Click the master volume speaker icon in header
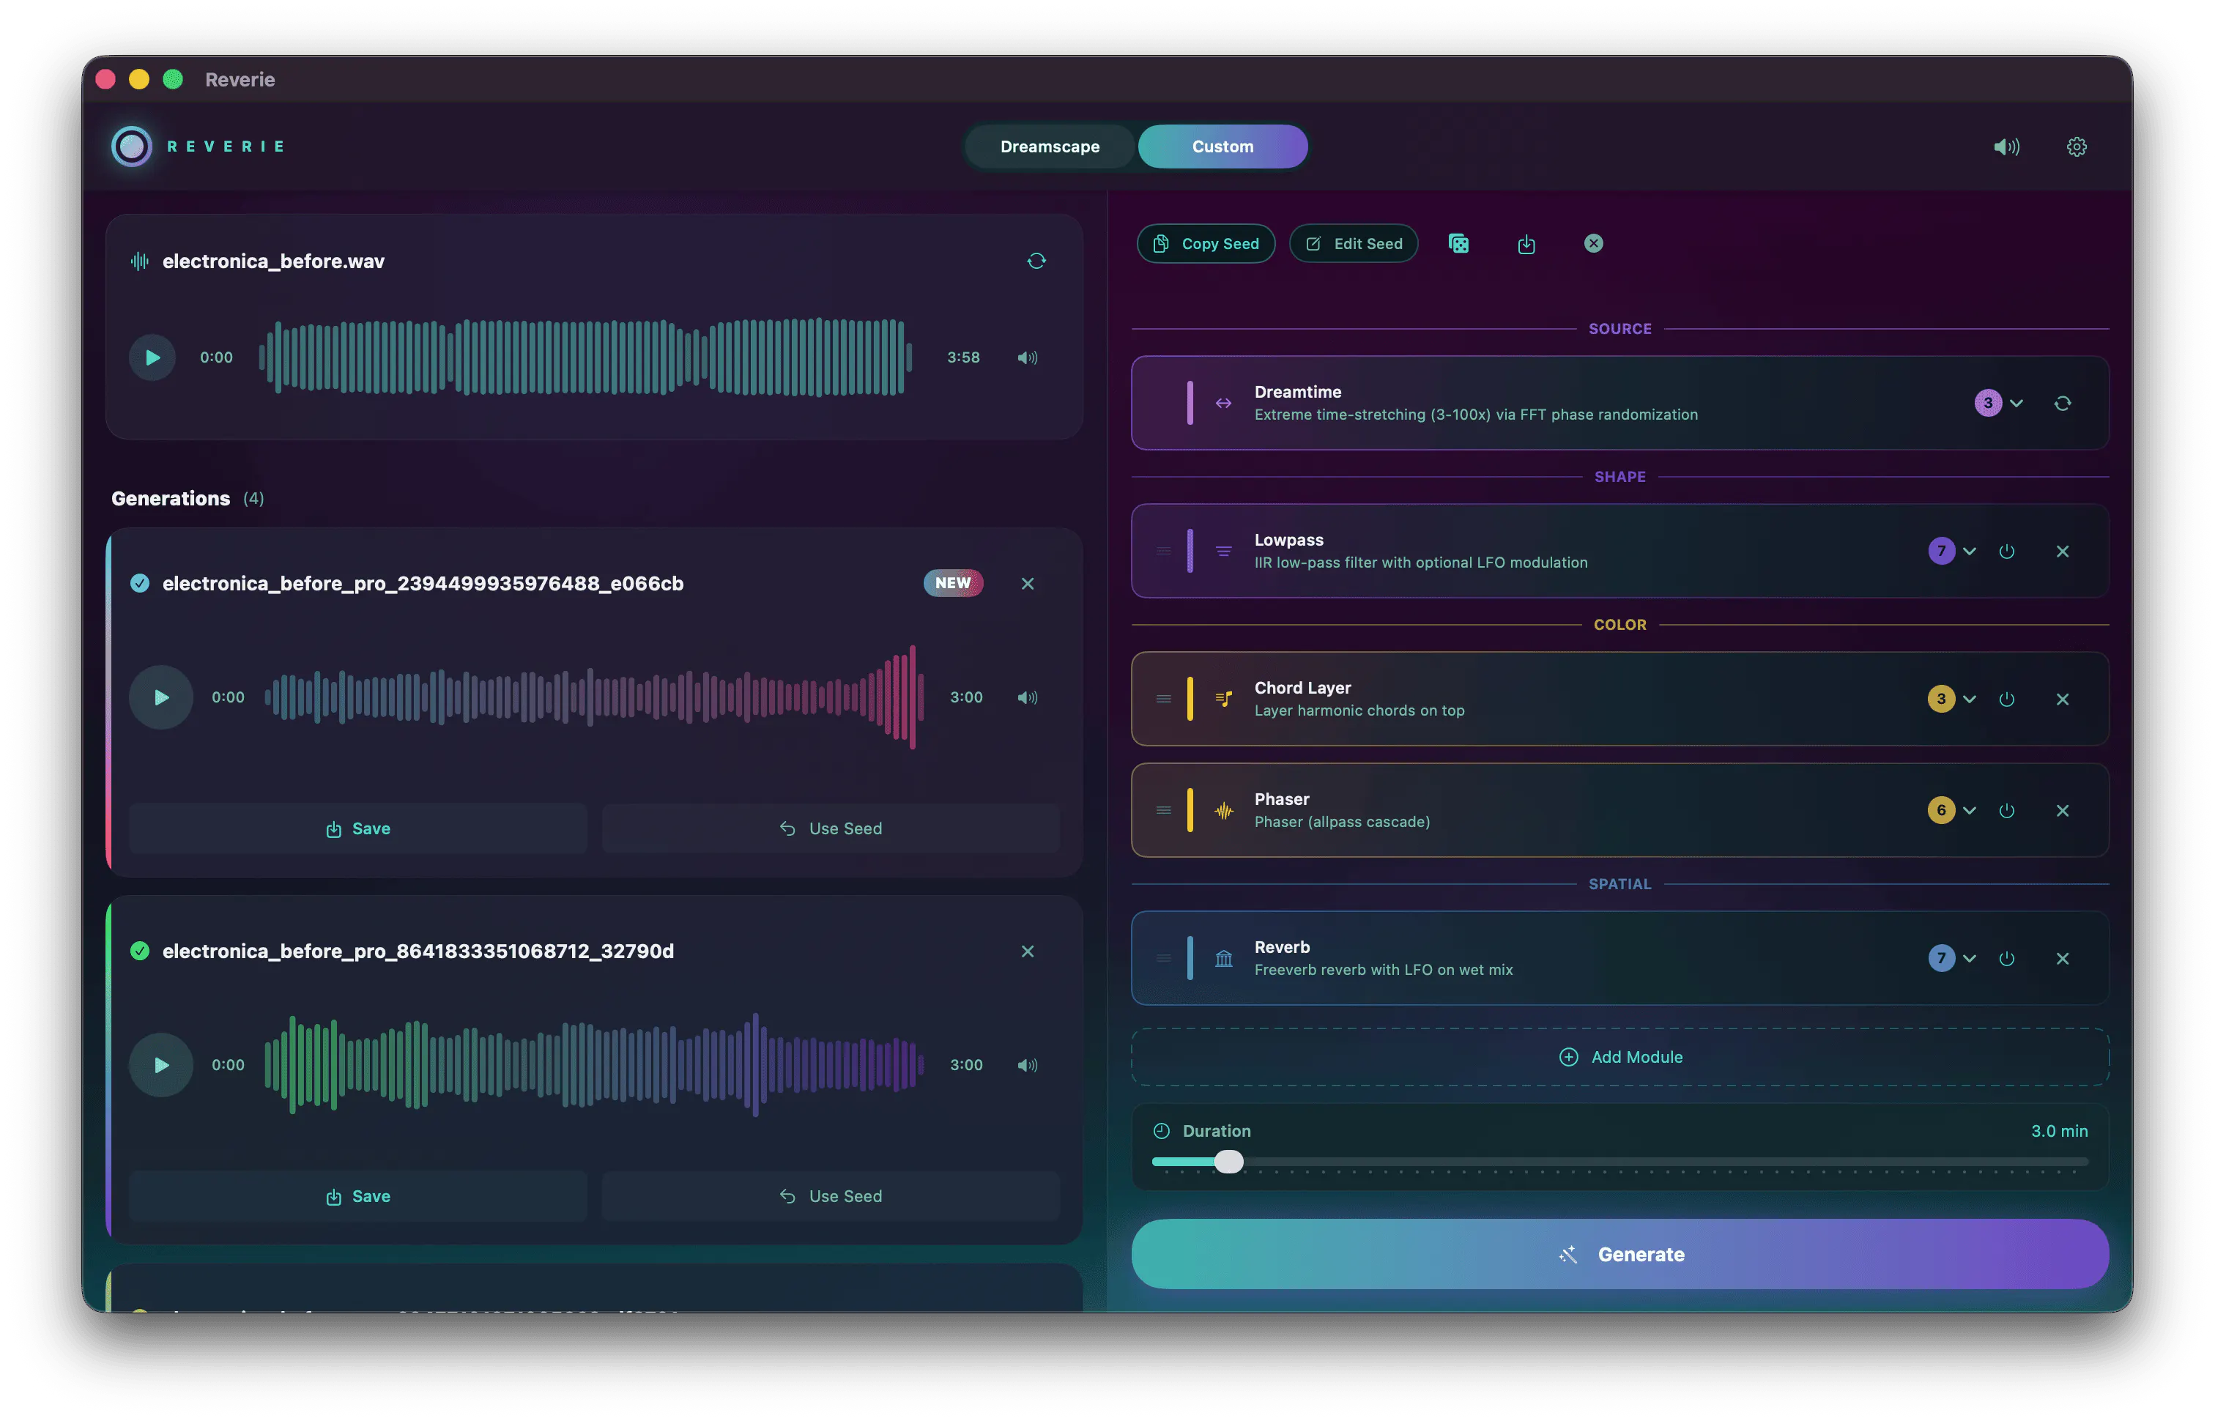 click(2006, 146)
